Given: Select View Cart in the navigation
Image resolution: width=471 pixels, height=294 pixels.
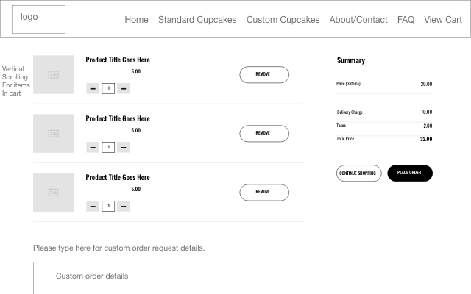Looking at the screenshot, I should click(443, 20).
